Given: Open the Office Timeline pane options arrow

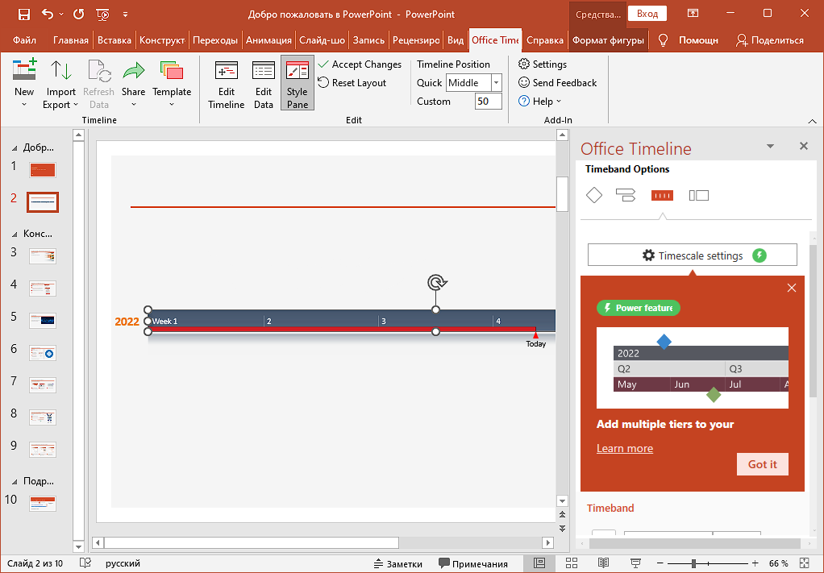Looking at the screenshot, I should click(770, 147).
